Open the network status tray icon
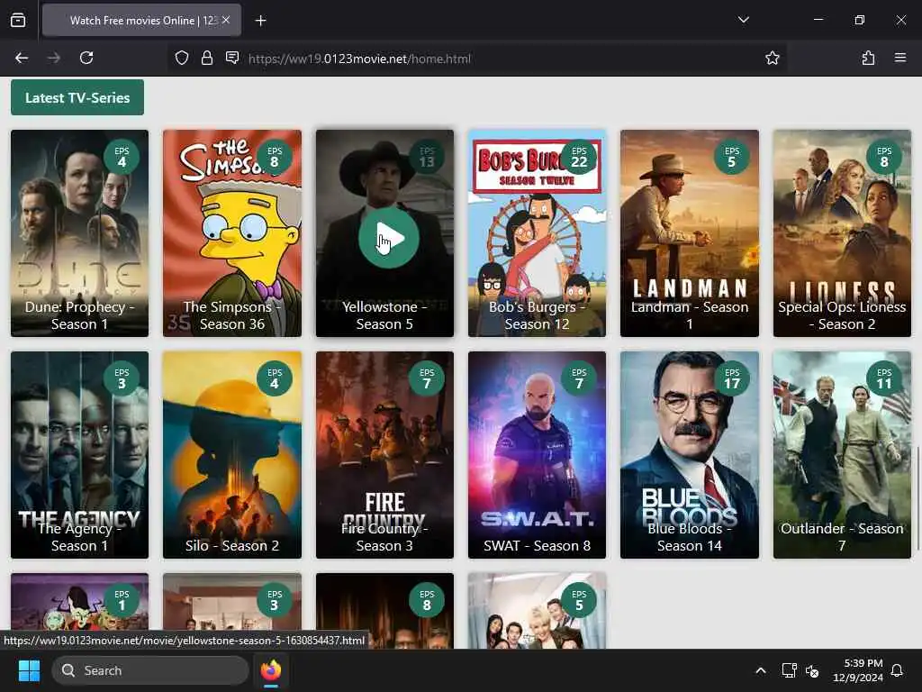The image size is (922, 692). tap(789, 670)
